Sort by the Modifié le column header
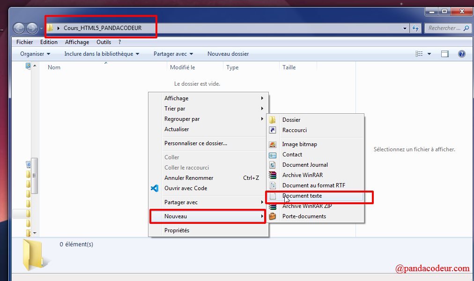This screenshot has width=474, height=281. 182,67
